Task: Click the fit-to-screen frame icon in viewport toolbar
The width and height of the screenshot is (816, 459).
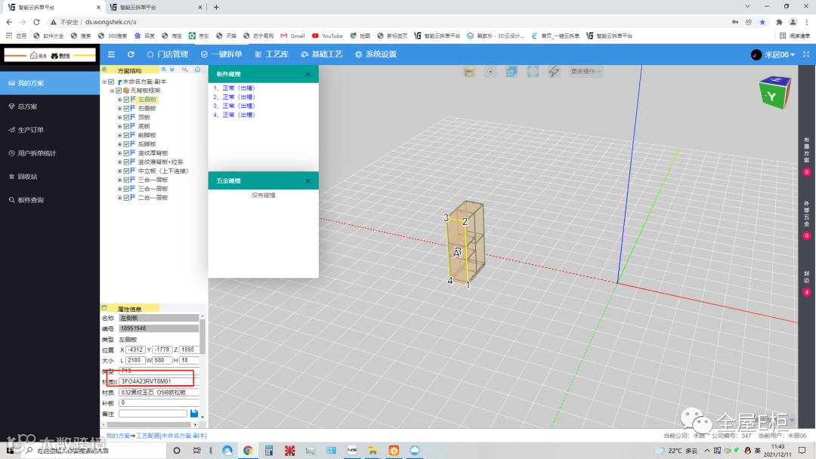Action: pos(533,71)
